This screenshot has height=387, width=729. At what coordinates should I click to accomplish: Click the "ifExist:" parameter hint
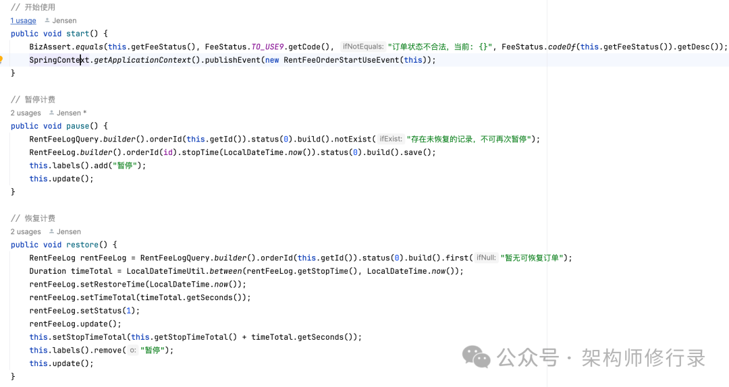pos(391,139)
